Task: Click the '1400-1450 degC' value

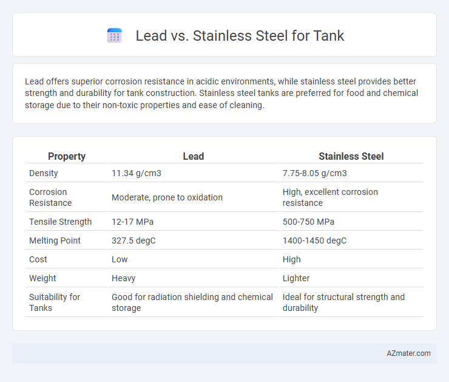Action: pyautogui.click(x=314, y=240)
